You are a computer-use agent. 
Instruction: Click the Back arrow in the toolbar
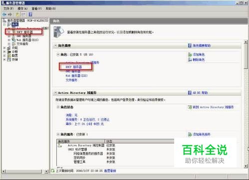(x=4, y=14)
